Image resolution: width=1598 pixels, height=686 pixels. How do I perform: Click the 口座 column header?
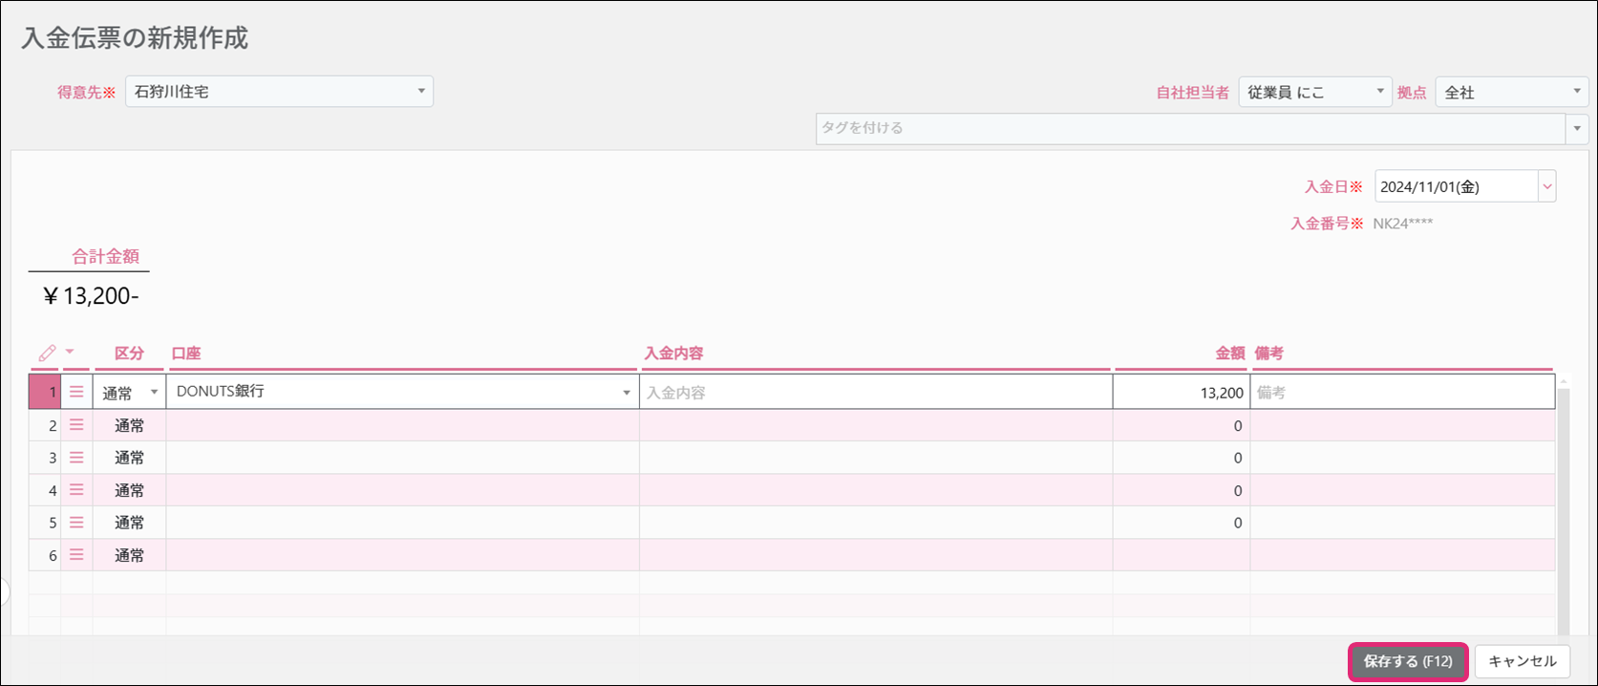(186, 354)
